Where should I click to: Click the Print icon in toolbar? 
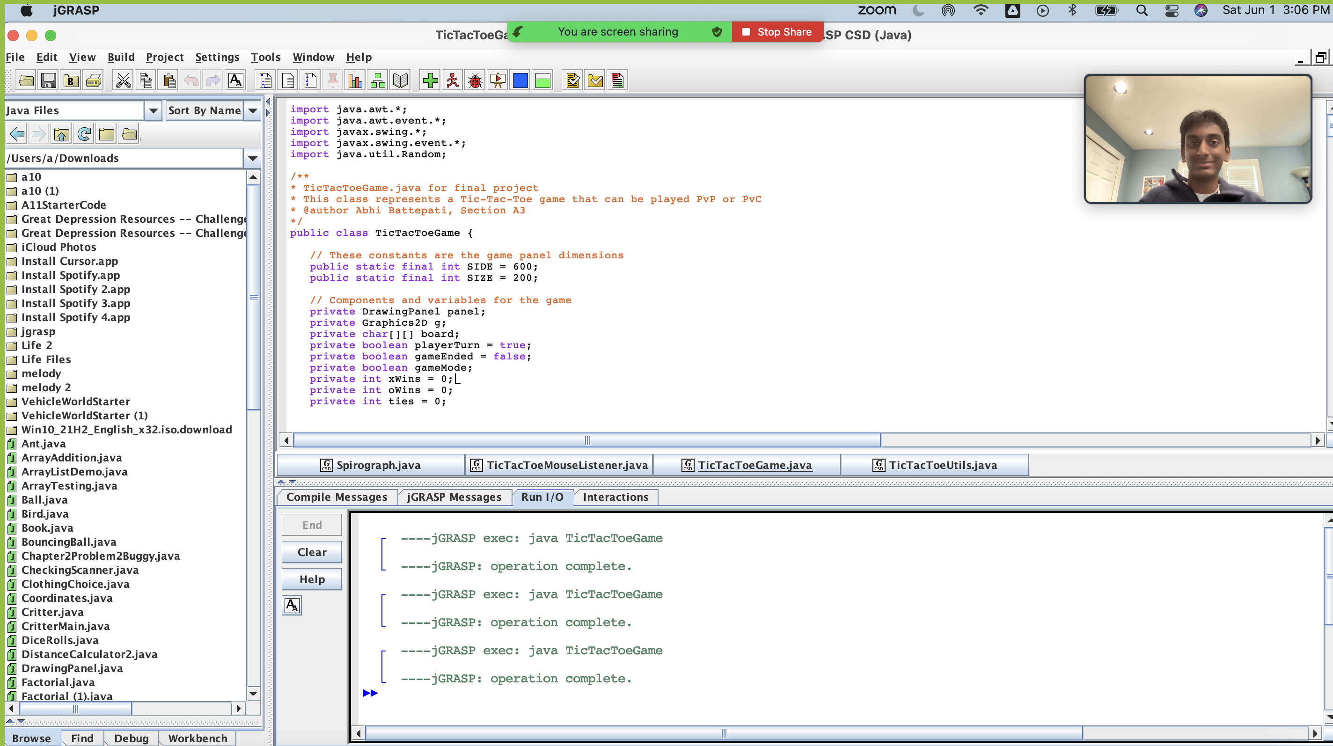(x=94, y=80)
